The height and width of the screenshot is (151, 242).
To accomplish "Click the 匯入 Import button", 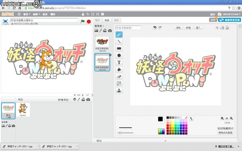I will click(198, 28).
